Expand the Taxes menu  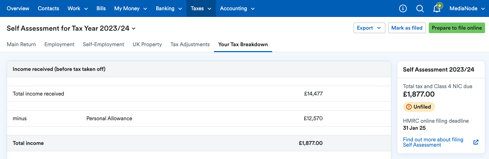tap(201, 8)
